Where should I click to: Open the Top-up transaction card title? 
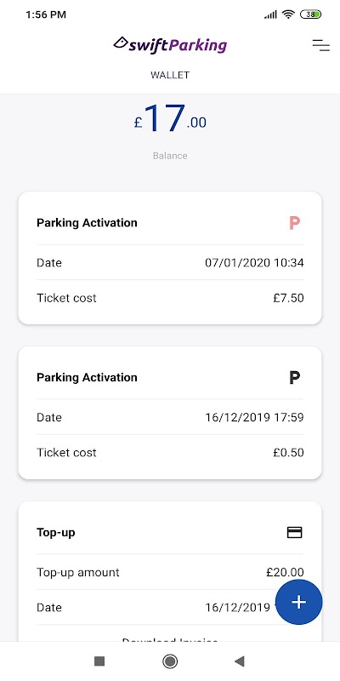(56, 533)
